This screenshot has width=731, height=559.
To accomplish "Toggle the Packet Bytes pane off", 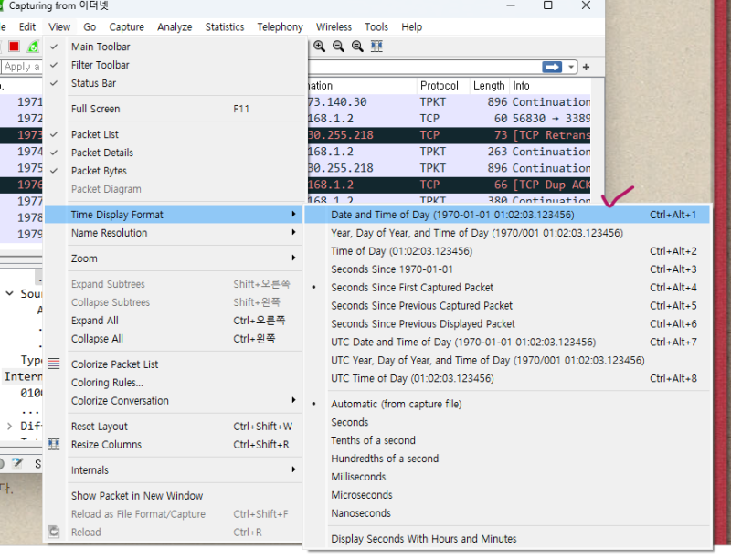I will pyautogui.click(x=99, y=171).
